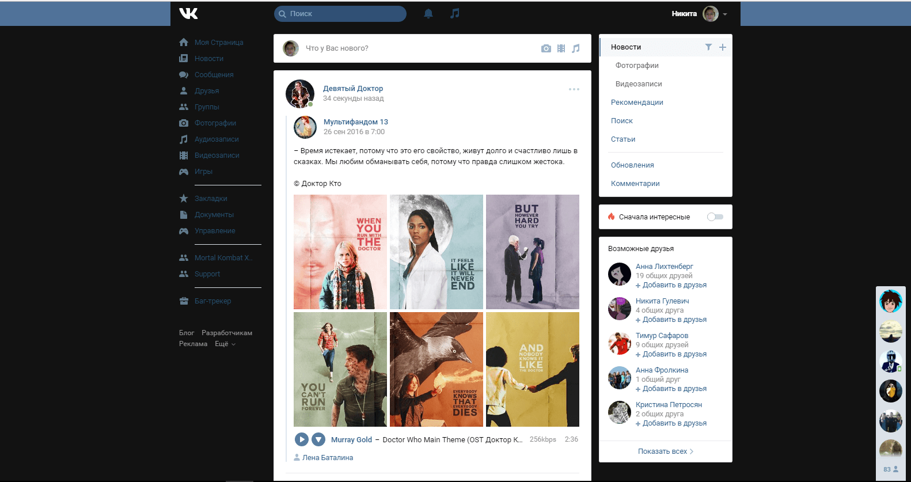Open the Обновления tab
The width and height of the screenshot is (911, 482).
(632, 165)
